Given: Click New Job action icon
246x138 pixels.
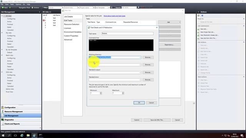Looking at the screenshot, I should tap(199, 29).
